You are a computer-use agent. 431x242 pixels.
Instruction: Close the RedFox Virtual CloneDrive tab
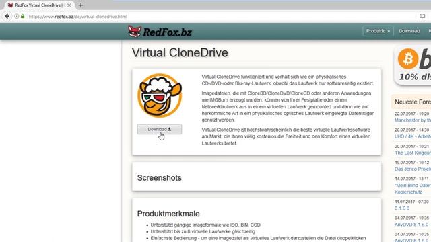[69, 5]
